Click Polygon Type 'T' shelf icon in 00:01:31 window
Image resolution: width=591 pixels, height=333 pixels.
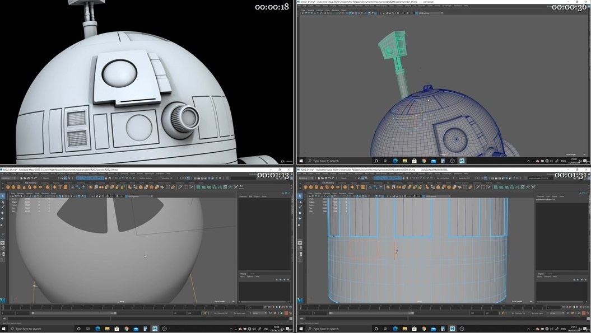coord(358,187)
